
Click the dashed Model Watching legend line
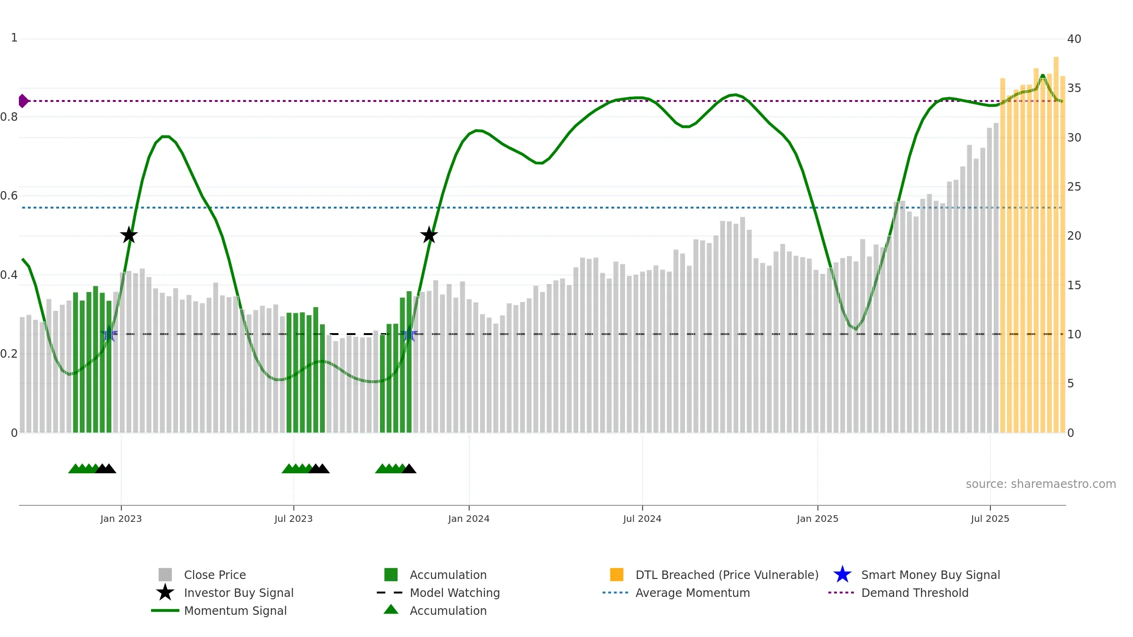tap(390, 593)
